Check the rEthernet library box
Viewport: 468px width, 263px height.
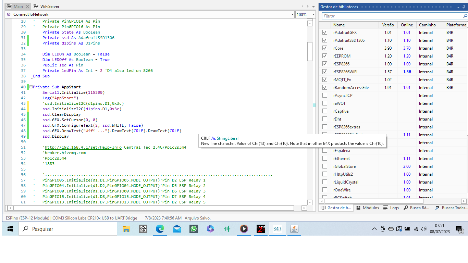[x=325, y=158]
